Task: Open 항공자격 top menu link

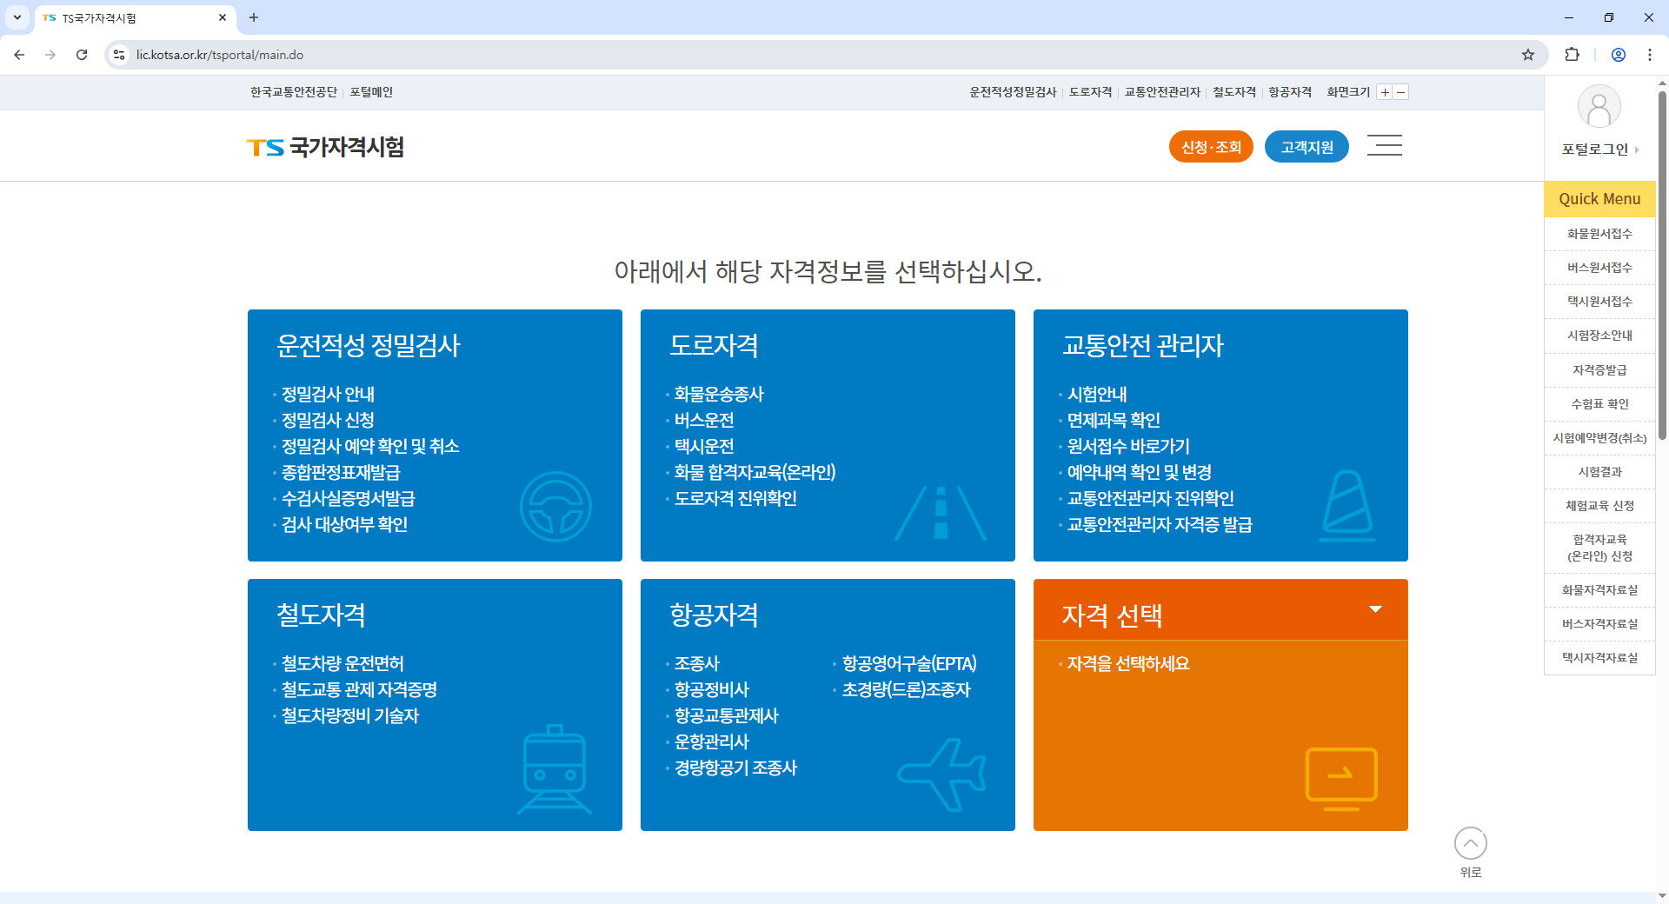Action: (1290, 92)
